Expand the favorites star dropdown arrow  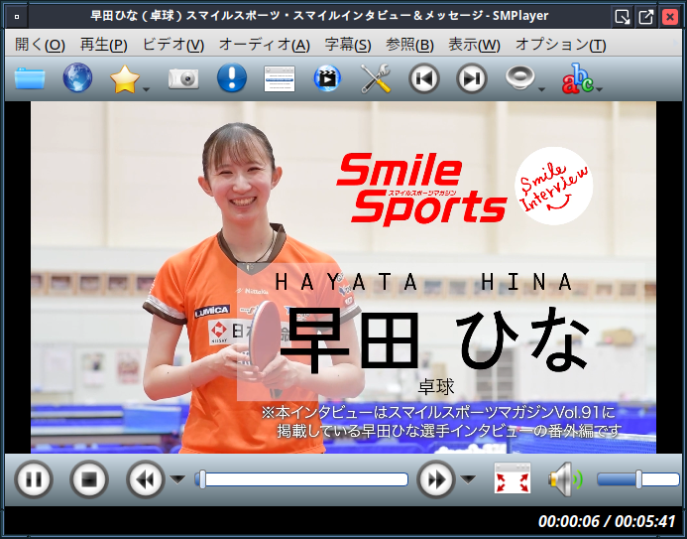point(147,89)
